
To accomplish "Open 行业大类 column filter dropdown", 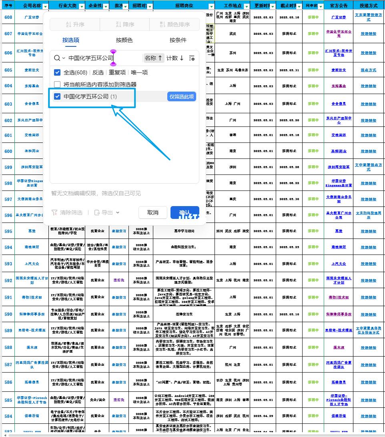I will (82, 6).
